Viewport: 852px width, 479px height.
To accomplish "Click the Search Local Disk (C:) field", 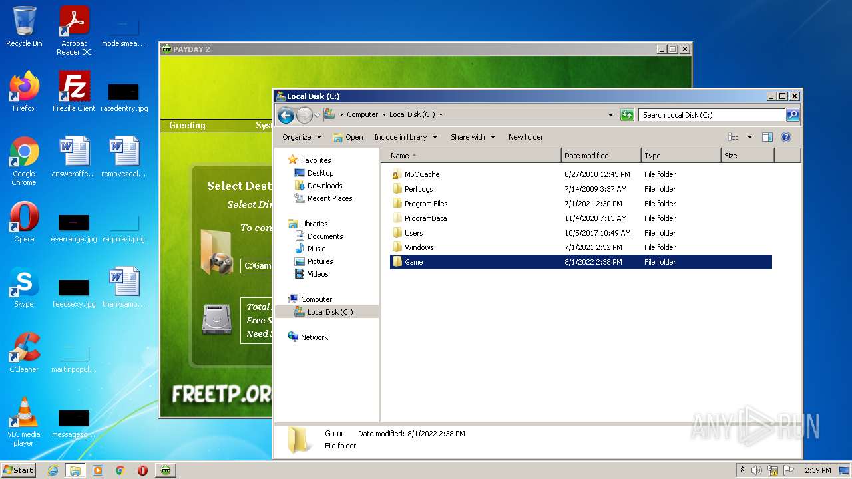I will (712, 115).
